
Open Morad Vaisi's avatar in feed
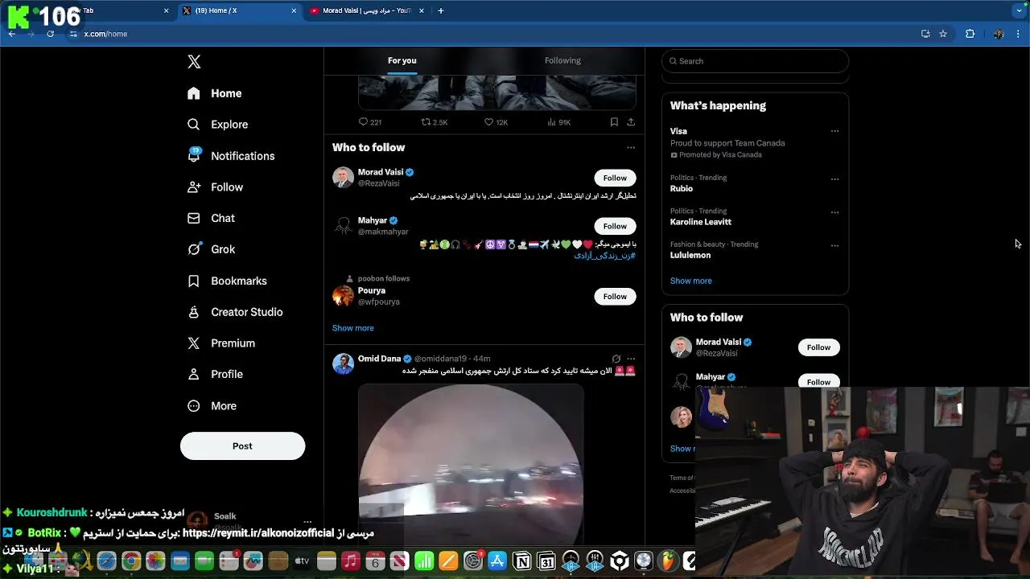[343, 177]
